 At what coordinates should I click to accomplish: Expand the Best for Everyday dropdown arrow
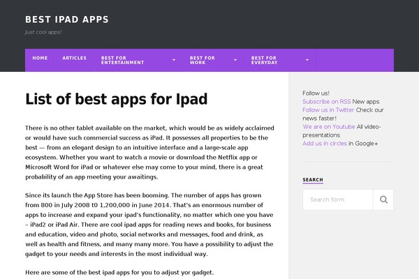tap(307, 60)
